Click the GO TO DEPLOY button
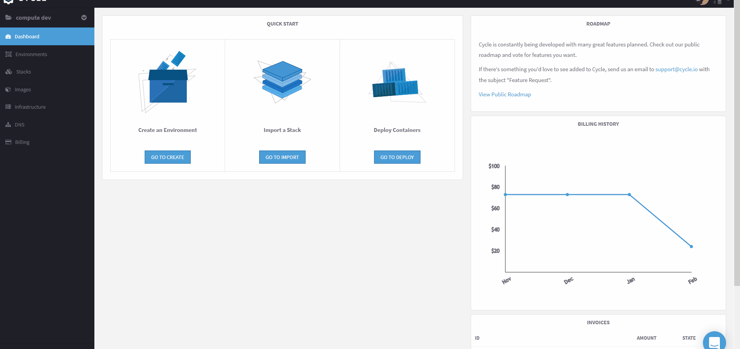The height and width of the screenshot is (349, 740). 397,157
